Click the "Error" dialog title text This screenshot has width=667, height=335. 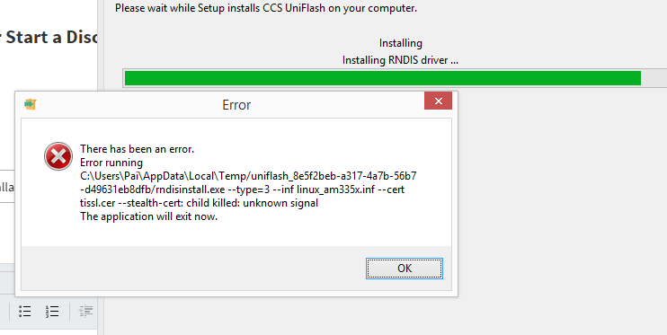(x=236, y=105)
